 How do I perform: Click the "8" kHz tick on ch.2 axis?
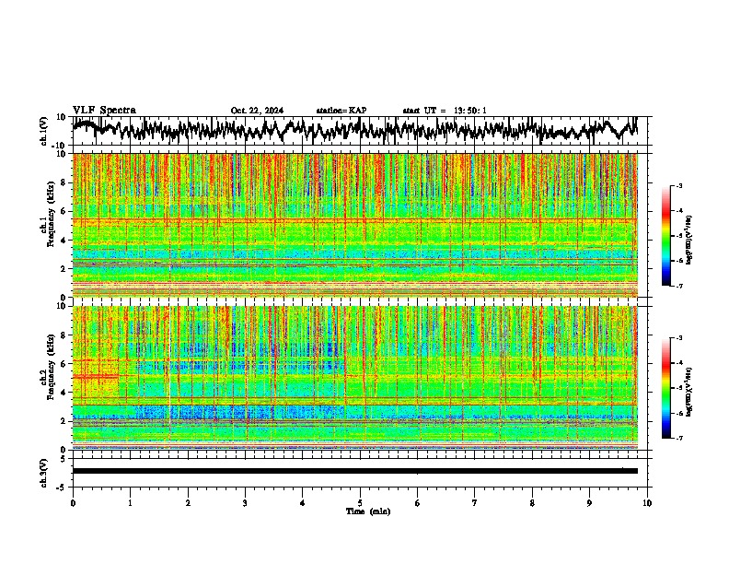coord(64,335)
